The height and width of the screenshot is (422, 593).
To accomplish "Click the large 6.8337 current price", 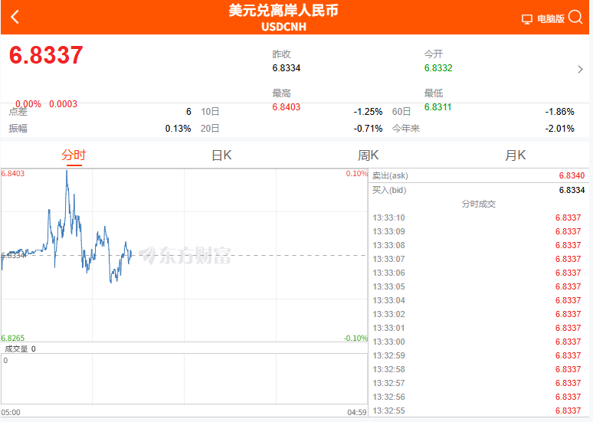I will click(46, 56).
